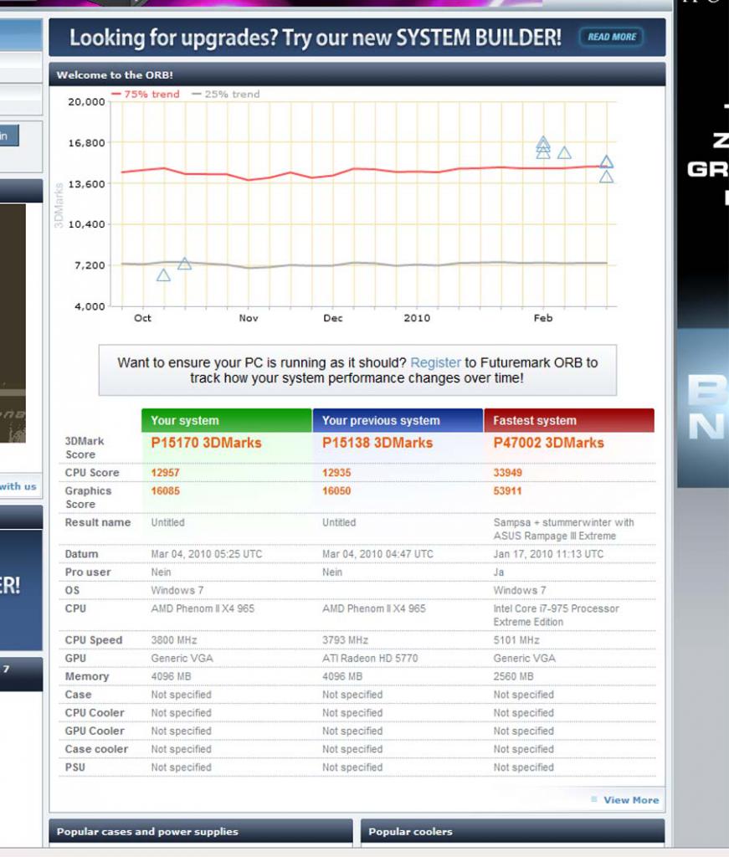Select the Your system column header
The image size is (729, 857).
point(227,420)
